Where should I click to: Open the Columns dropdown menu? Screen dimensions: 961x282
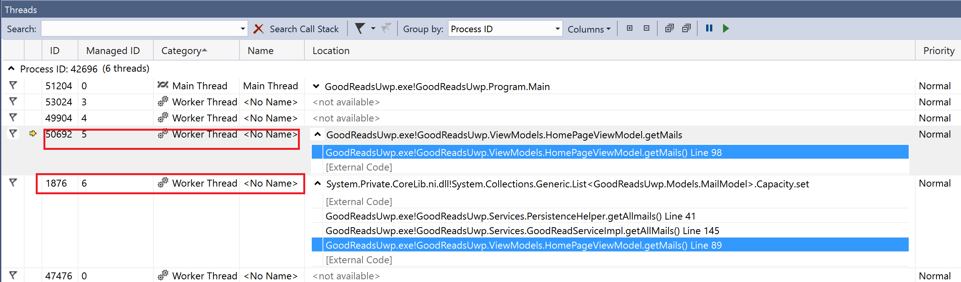pos(589,29)
